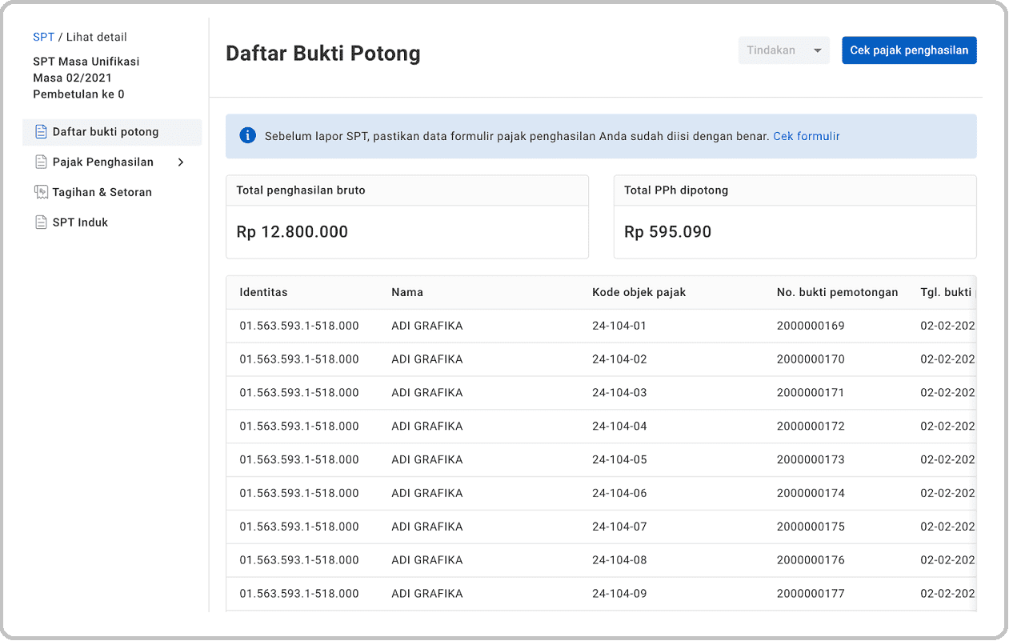Click the Identitas column header
1009x641 pixels.
click(263, 293)
